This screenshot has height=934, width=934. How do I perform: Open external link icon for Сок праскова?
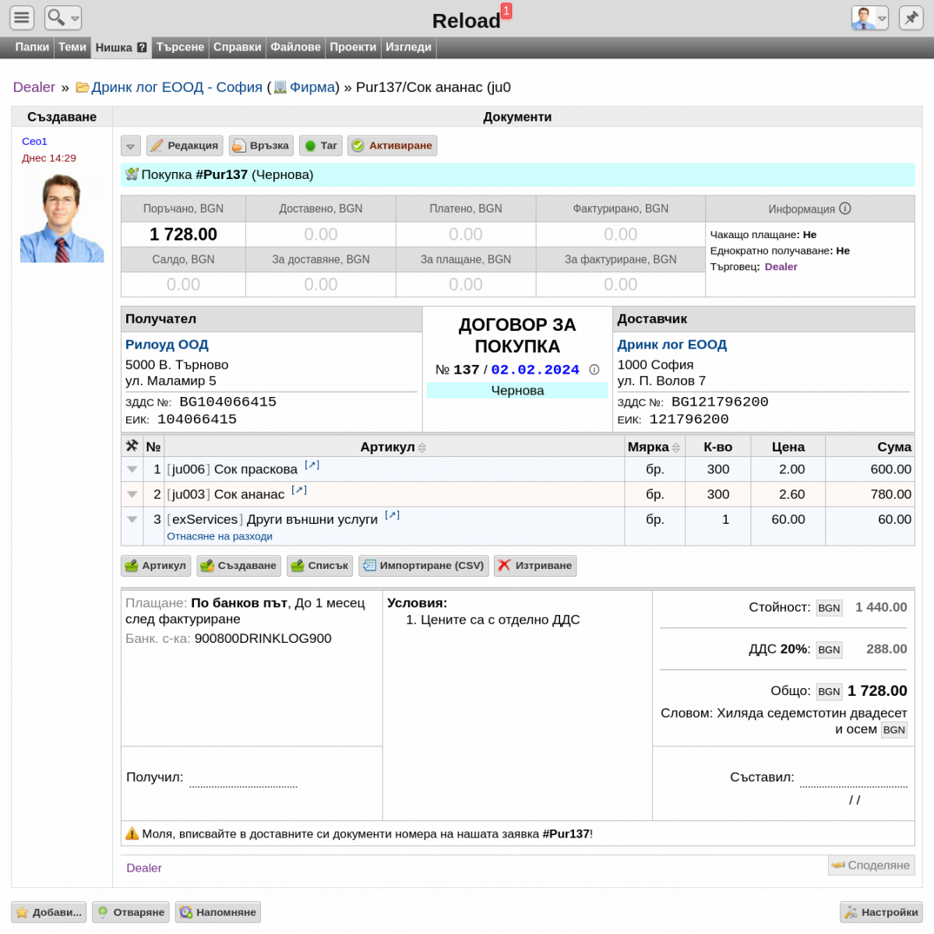pos(312,465)
